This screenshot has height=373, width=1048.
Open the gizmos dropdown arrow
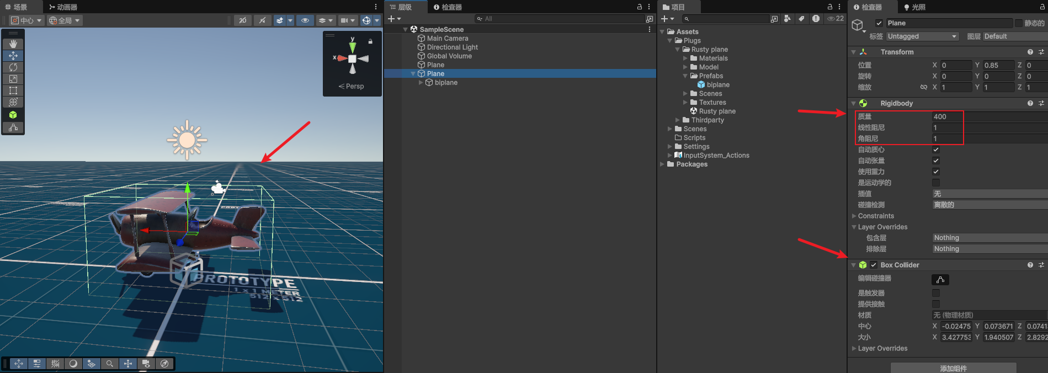coord(377,20)
